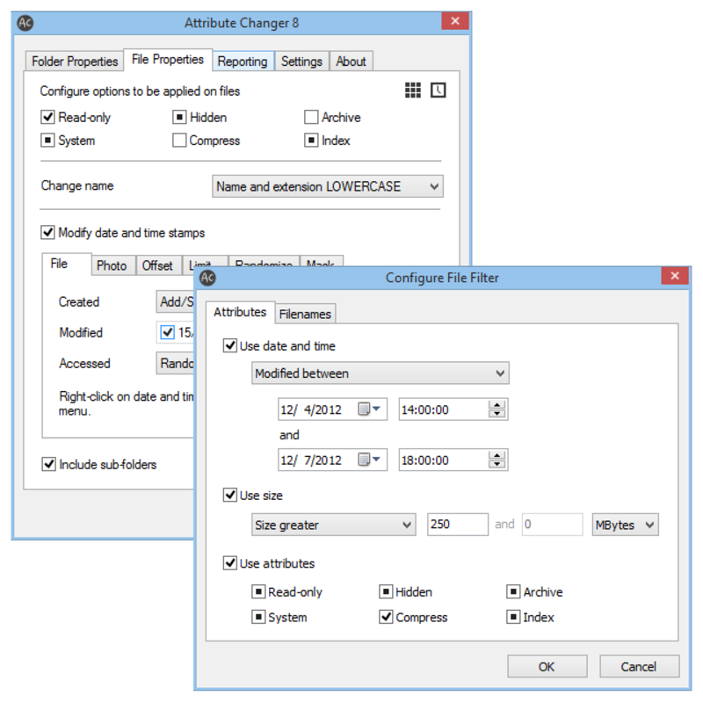The width and height of the screenshot is (703, 703).
Task: Disable Use date and time filter
Action: pos(230,345)
